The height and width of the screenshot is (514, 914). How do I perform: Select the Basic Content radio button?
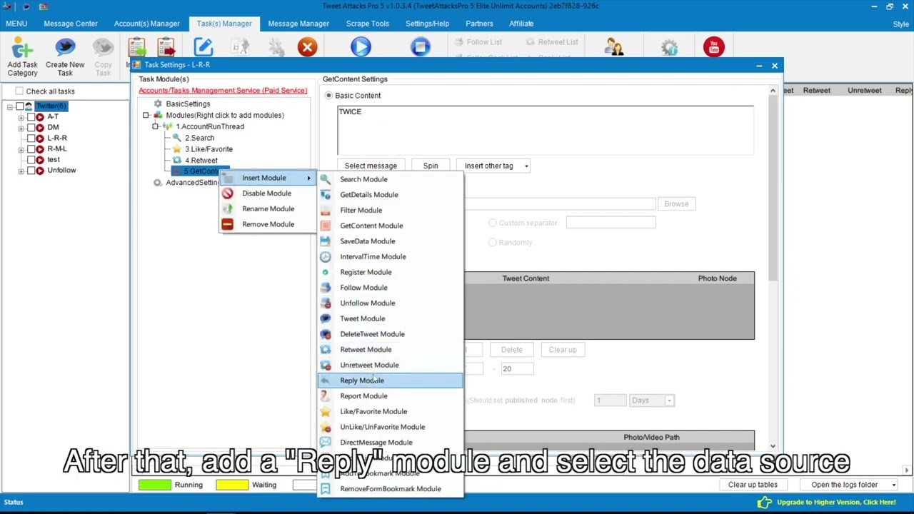pyautogui.click(x=329, y=96)
